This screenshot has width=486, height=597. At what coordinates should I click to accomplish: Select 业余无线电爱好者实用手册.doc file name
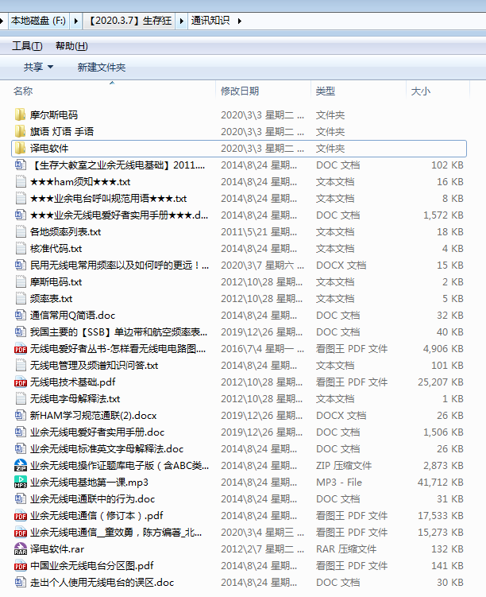(98, 432)
